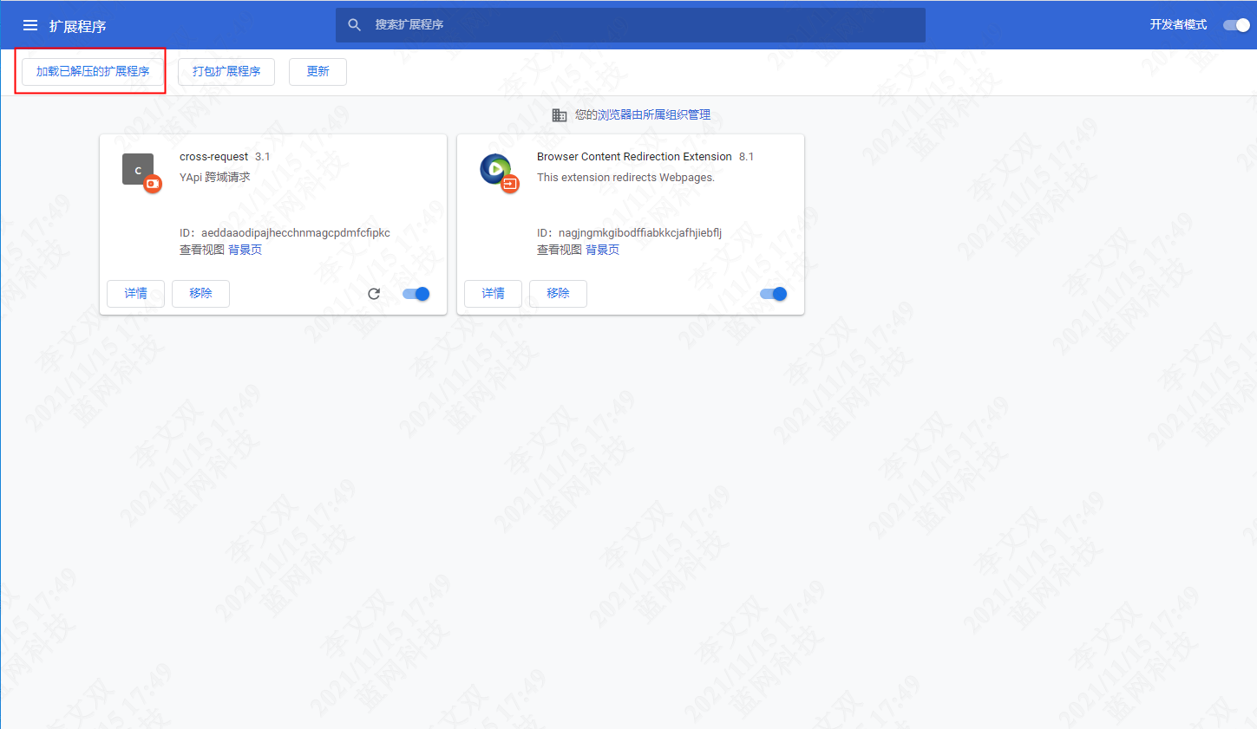Disable the cross-request extension
1257x729 pixels.
pyautogui.click(x=416, y=294)
